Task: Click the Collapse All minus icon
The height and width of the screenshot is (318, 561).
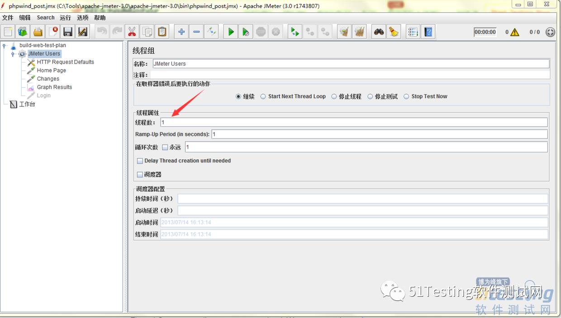Action: [x=196, y=32]
